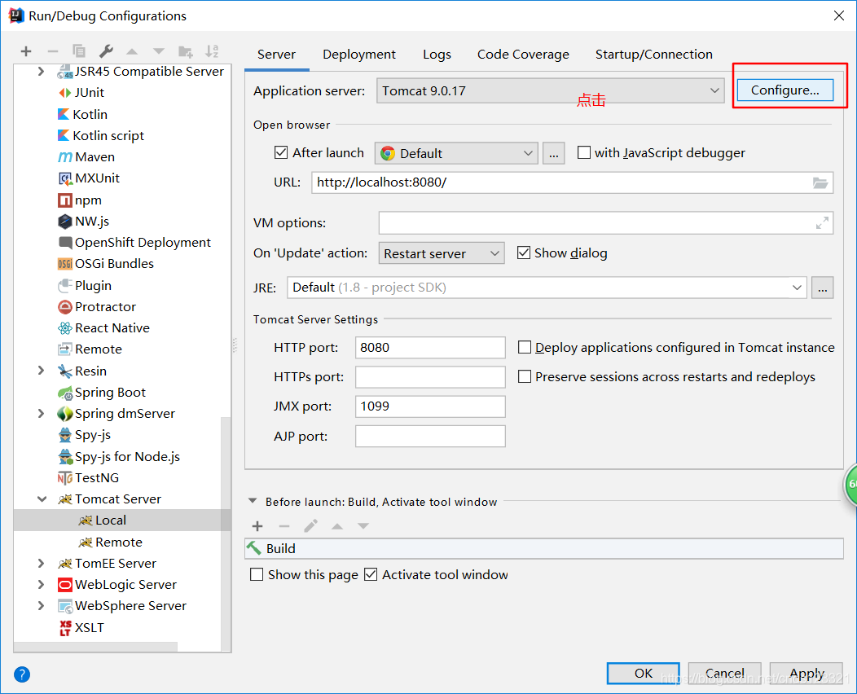Click the wrench Edit Defaults icon
The width and height of the screenshot is (857, 694).
click(105, 51)
